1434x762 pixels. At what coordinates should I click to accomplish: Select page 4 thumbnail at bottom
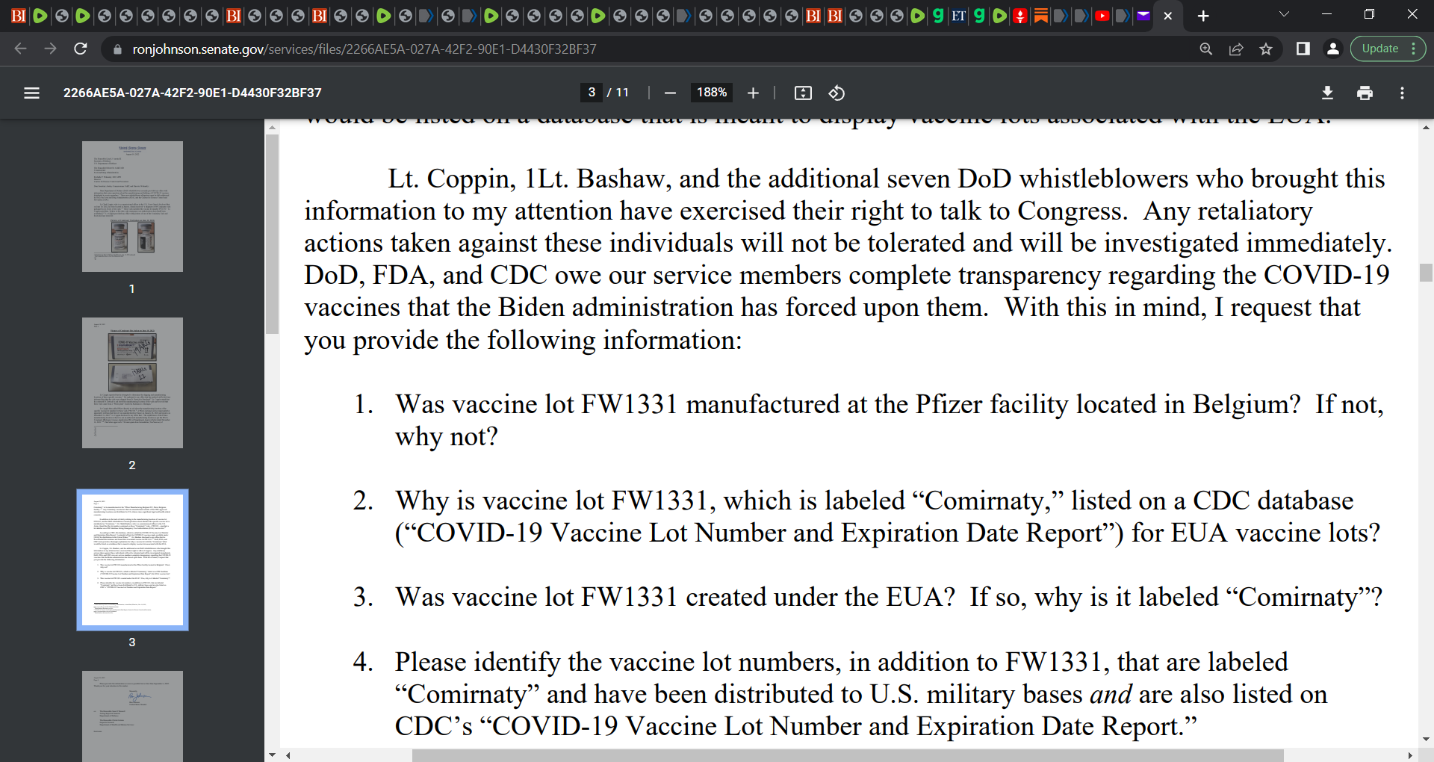point(132,716)
